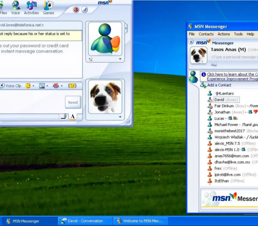Click the Voice Clip button
This screenshot has width=258, height=226.
point(11,86)
